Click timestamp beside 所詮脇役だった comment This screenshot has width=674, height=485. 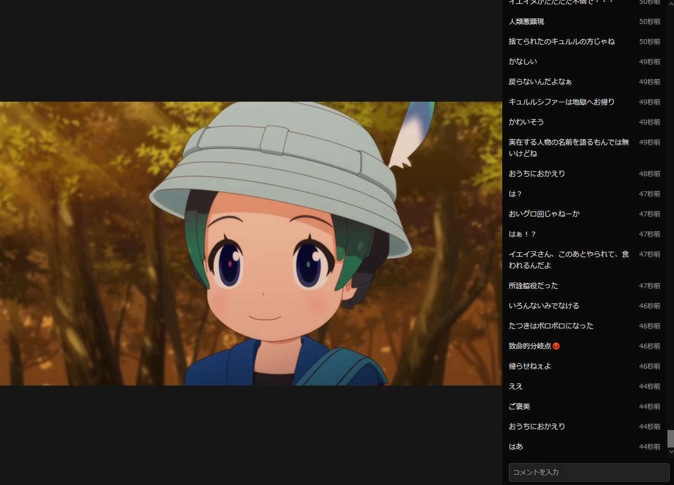point(649,285)
